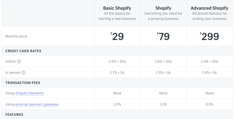Click the TRANSACTION FEES section header
Image resolution: width=235 pixels, height=119 pixels.
coord(23,83)
